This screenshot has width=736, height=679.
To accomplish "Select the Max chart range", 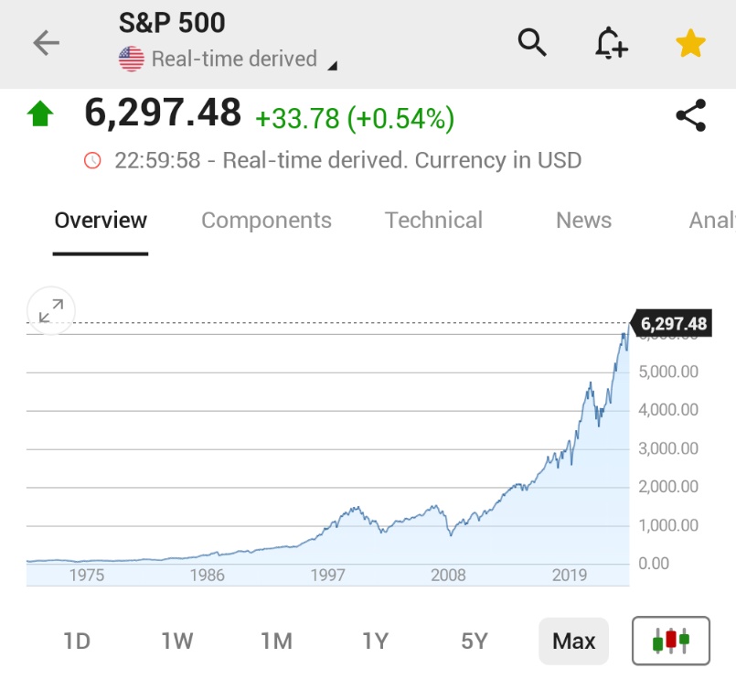I will (573, 641).
